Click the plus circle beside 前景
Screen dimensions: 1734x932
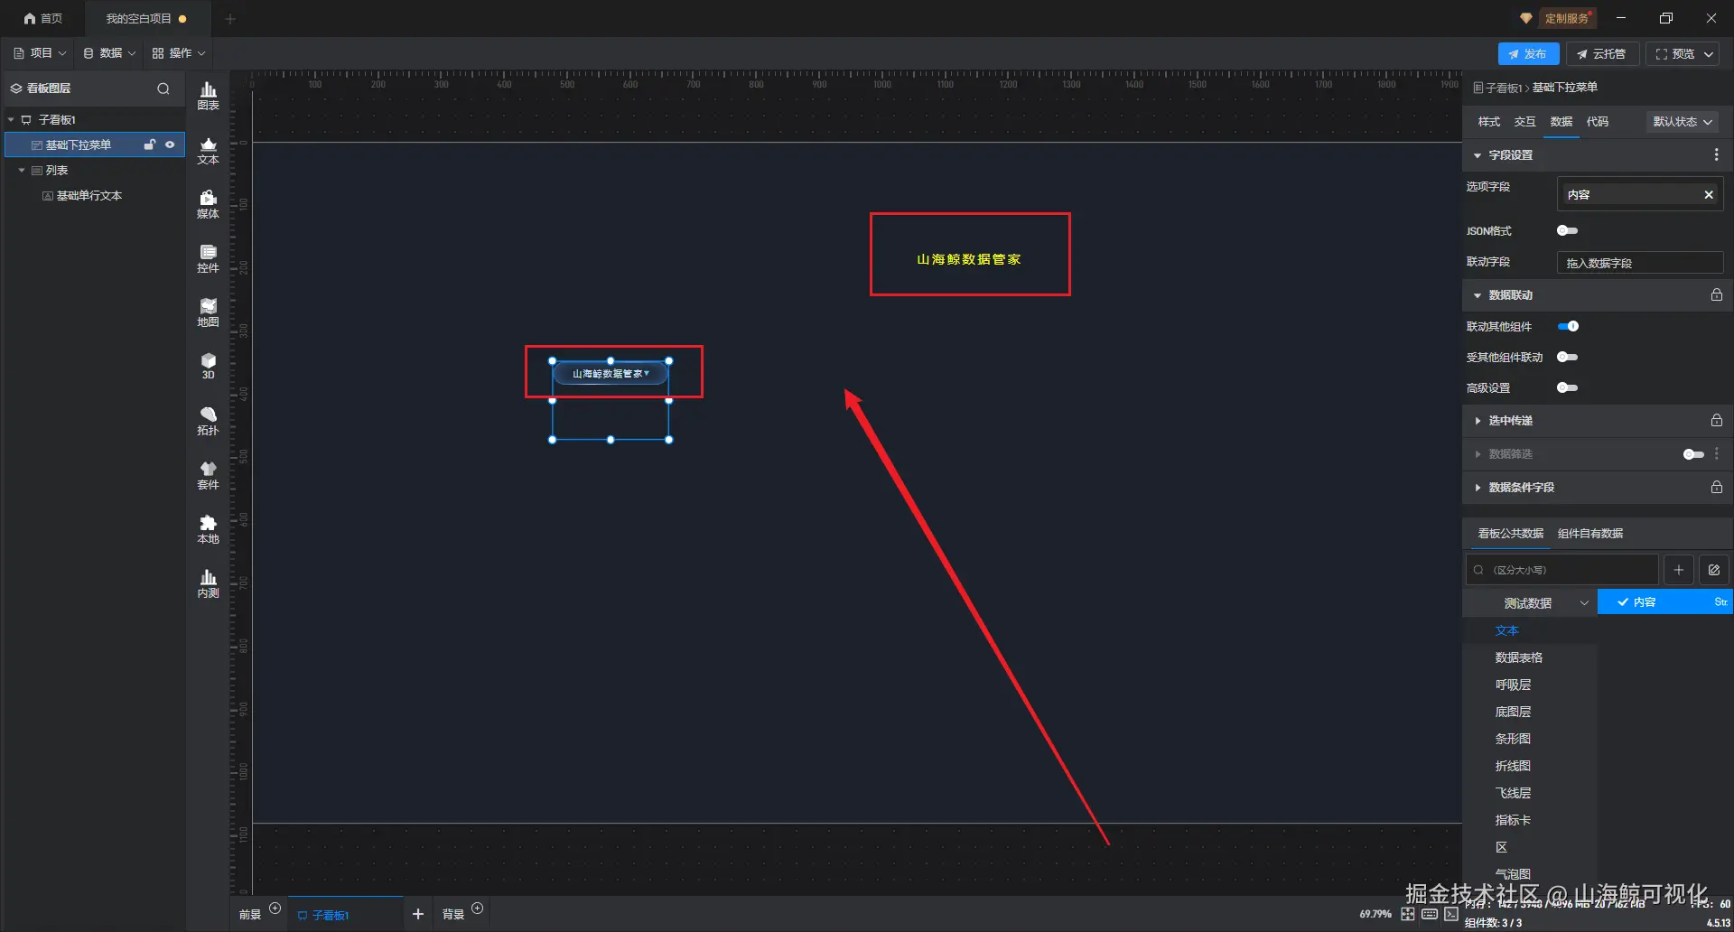click(x=275, y=909)
